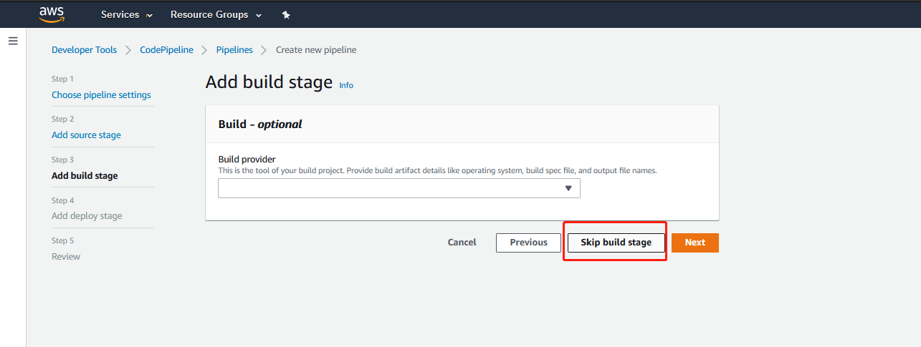Click the Review step label
This screenshot has width=921, height=347.
[66, 257]
